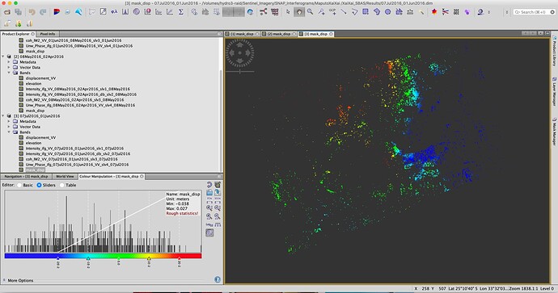Click the reset colour palette icon
Viewport: 558px width, 293px height.
(209, 185)
